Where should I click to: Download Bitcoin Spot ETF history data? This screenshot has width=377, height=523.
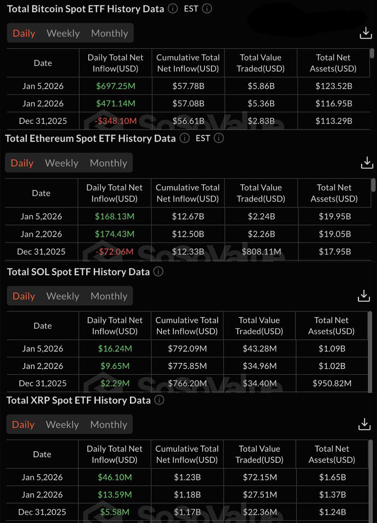point(366,34)
